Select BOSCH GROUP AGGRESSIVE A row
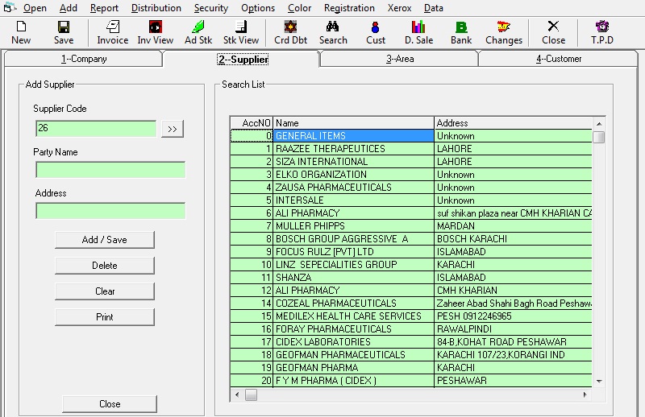 411,239
